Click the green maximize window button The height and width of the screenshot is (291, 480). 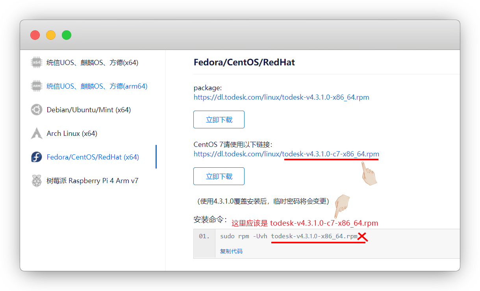click(x=67, y=35)
